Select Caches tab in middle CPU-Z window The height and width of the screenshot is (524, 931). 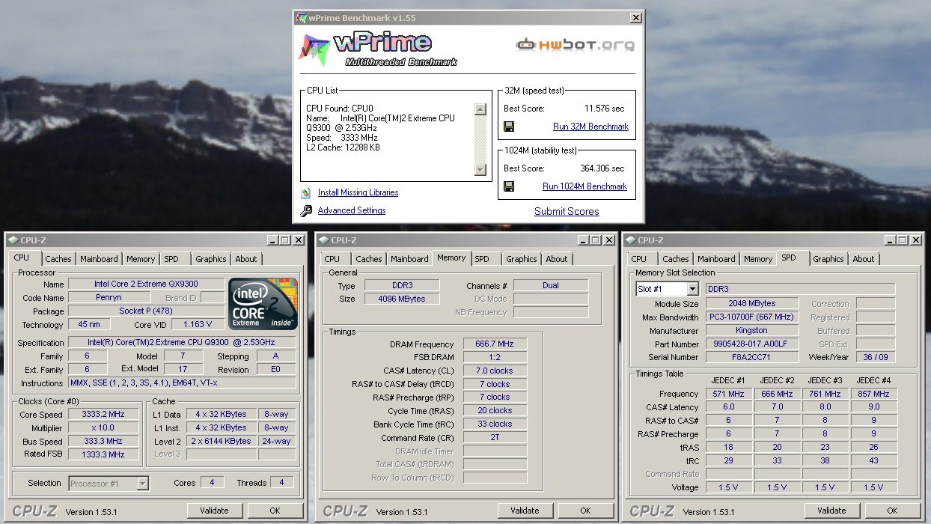pos(369,259)
